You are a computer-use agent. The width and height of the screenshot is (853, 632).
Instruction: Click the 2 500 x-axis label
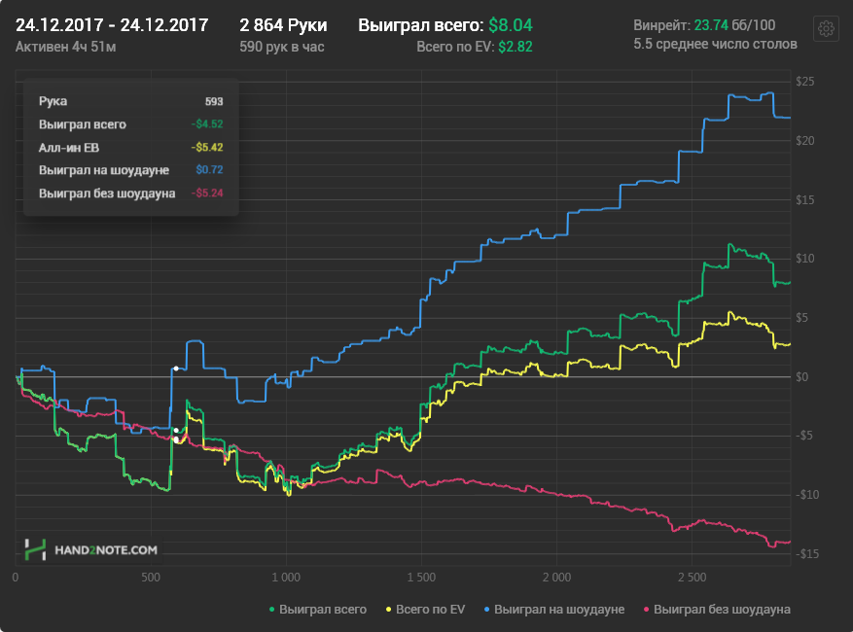[692, 578]
